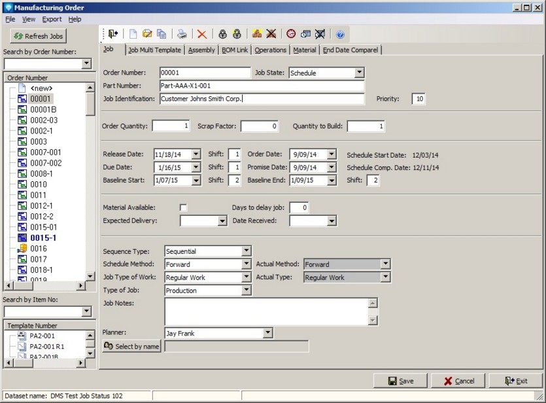Toggle the Material Available checkbox
The width and height of the screenshot is (546, 403).
pyautogui.click(x=184, y=207)
